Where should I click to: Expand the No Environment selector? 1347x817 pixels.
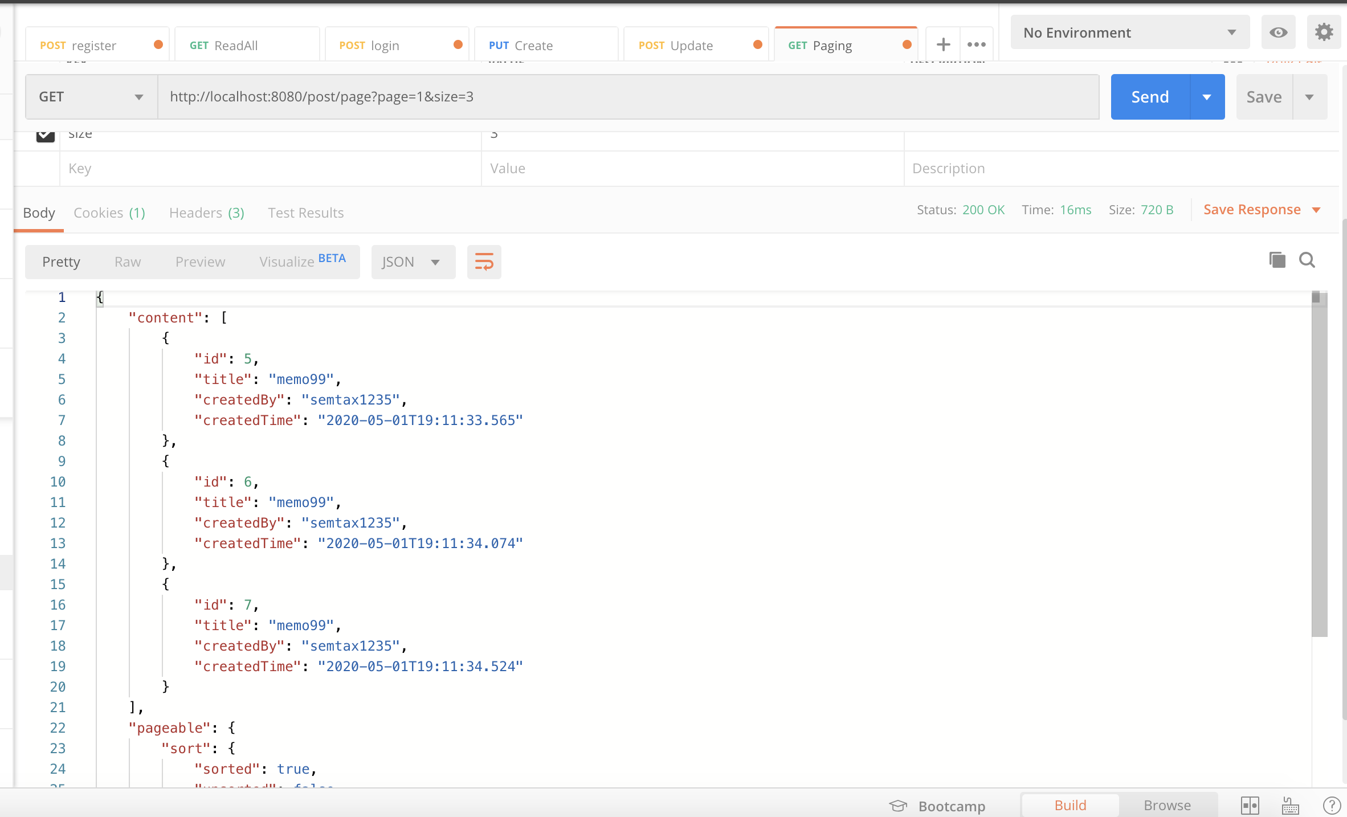1129,32
